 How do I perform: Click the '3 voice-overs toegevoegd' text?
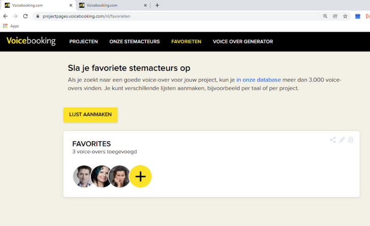(105, 152)
